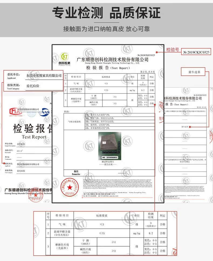Click "检验报告 (Test Report)" heading in center report
The width and height of the screenshot is (213, 261).
(108, 68)
